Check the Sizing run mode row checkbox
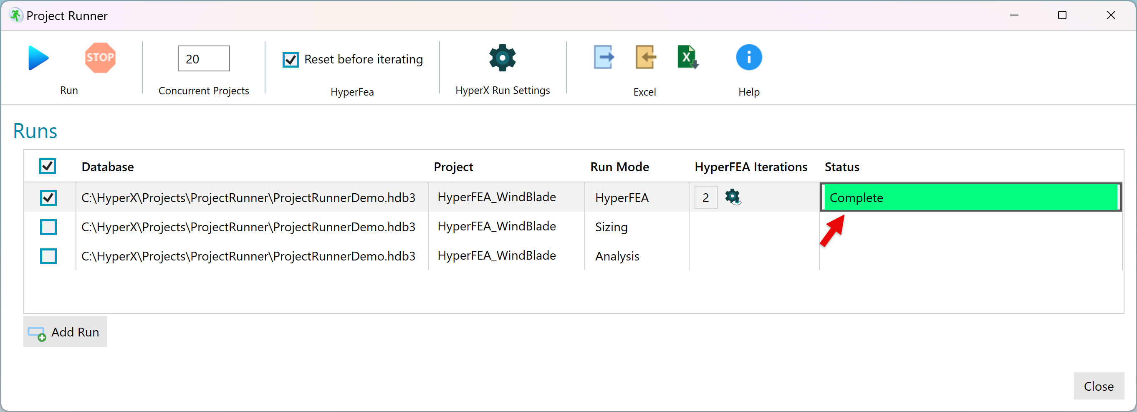The width and height of the screenshot is (1137, 412). pos(48,227)
